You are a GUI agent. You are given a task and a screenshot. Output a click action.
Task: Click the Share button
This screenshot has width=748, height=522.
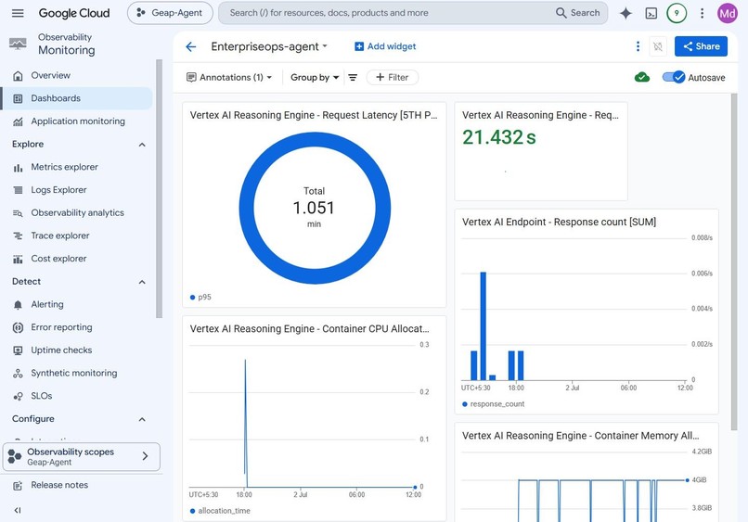701,46
